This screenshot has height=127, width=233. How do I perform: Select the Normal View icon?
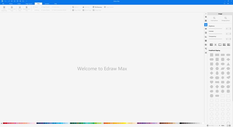[x=20, y=7]
